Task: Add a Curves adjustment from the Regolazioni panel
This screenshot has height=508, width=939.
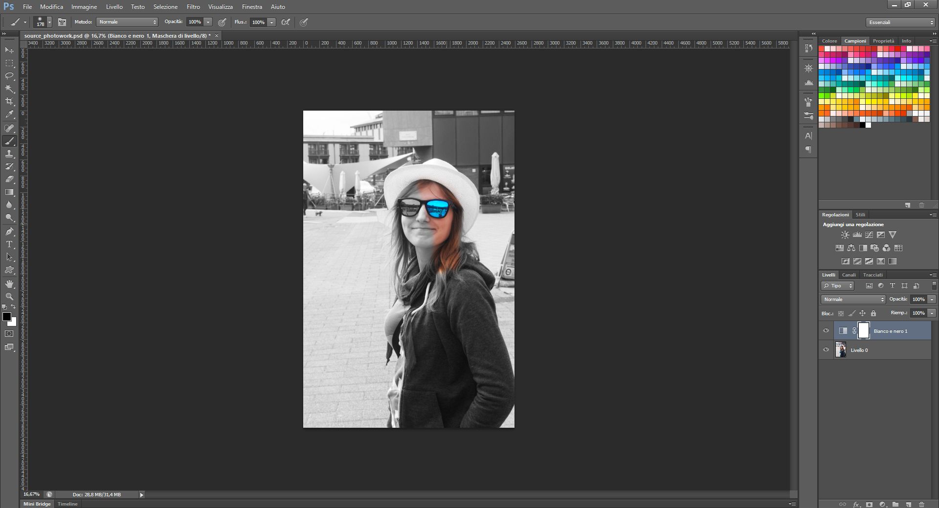Action: [869, 234]
